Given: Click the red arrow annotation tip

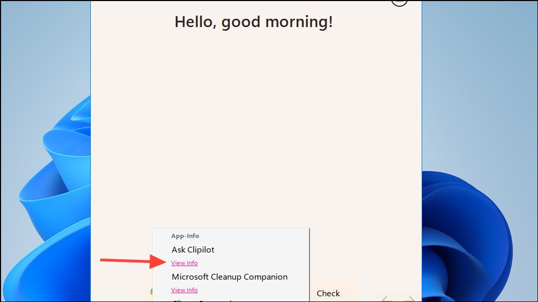Looking at the screenshot, I should (164, 262).
